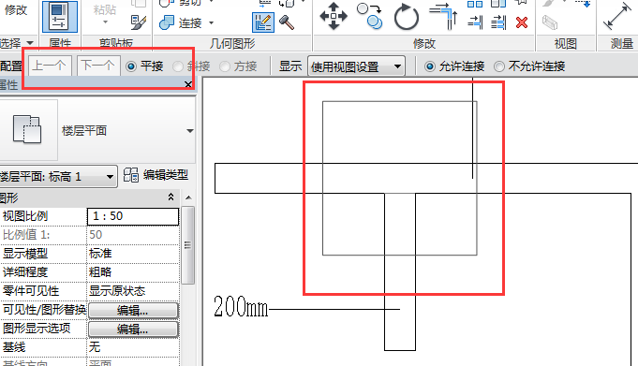The width and height of the screenshot is (638, 366).
Task: Open 编辑类型 for the view
Action: [156, 175]
